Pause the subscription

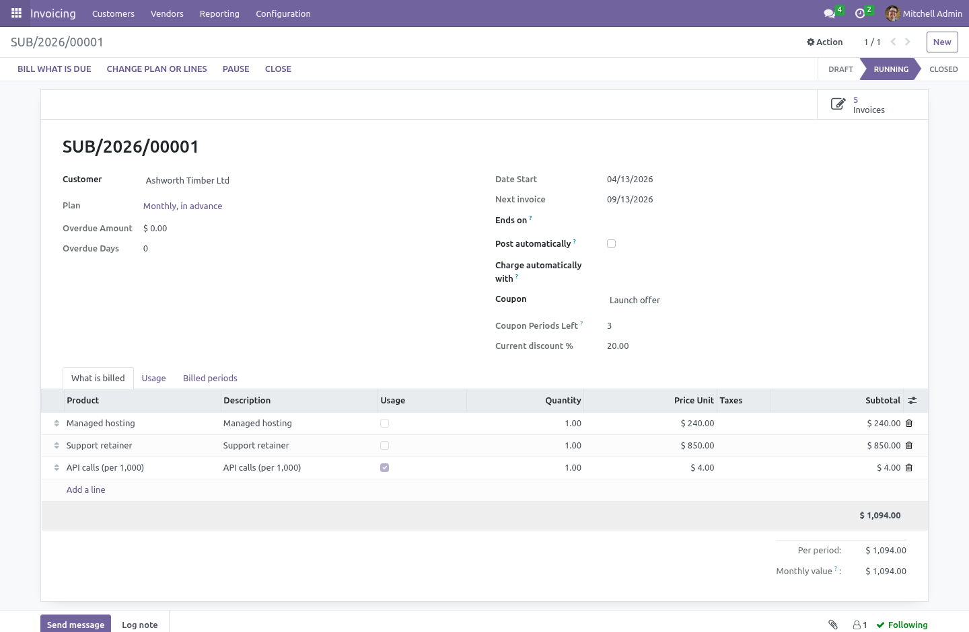pos(236,69)
